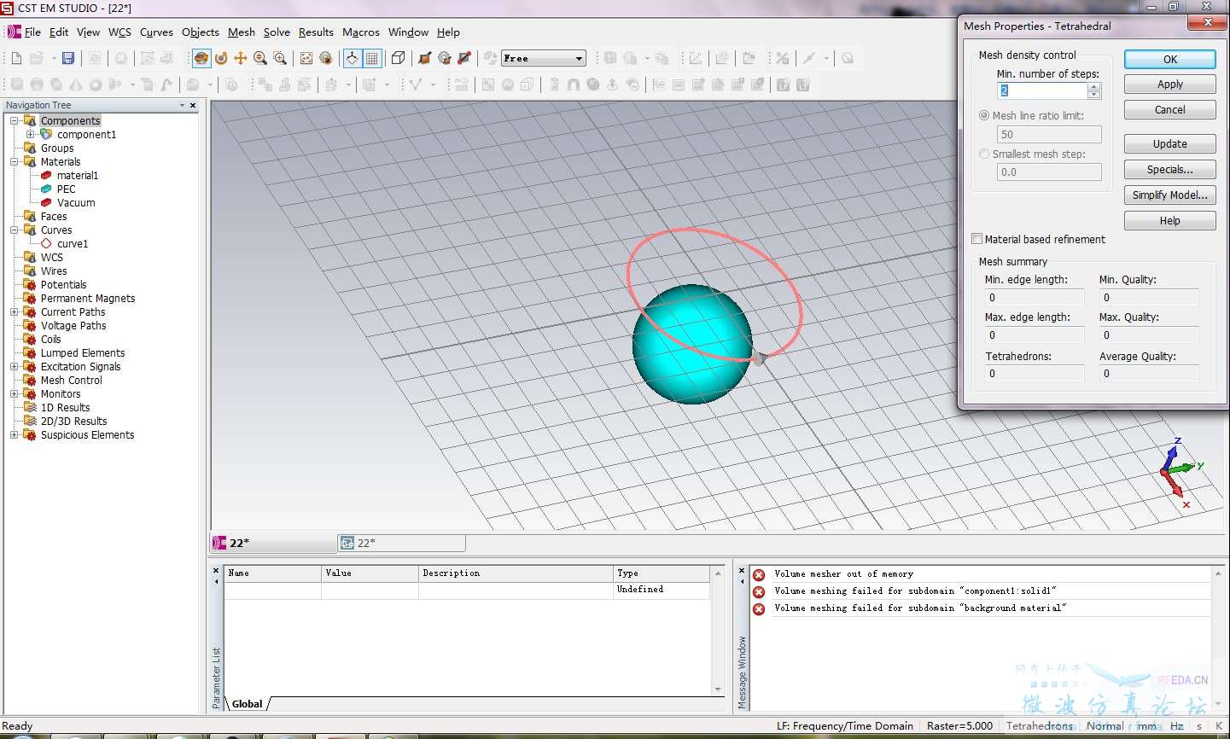
Task: Open the Specials... dialog
Action: tap(1169, 169)
